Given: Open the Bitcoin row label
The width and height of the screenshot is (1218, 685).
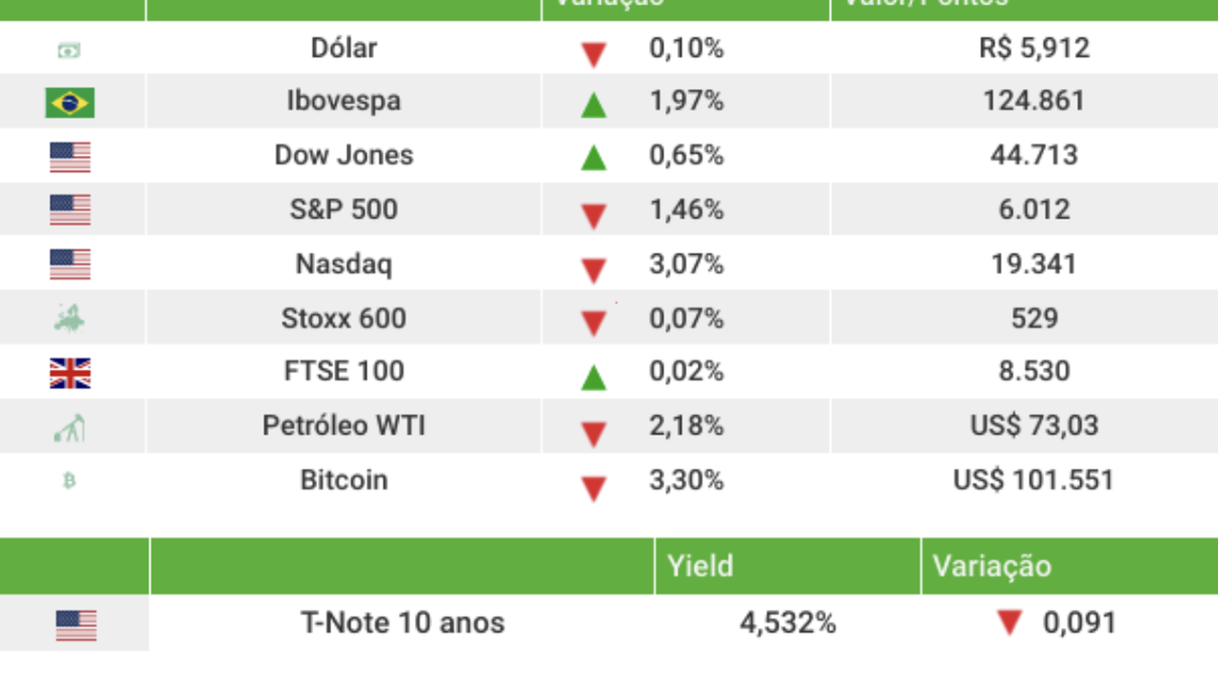Looking at the screenshot, I should click(x=344, y=479).
